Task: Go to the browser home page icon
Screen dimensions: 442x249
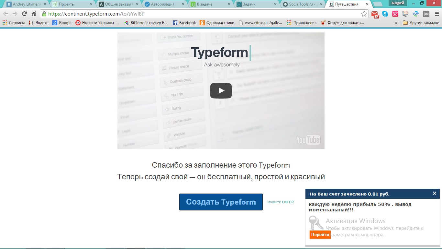Action: 34,14
